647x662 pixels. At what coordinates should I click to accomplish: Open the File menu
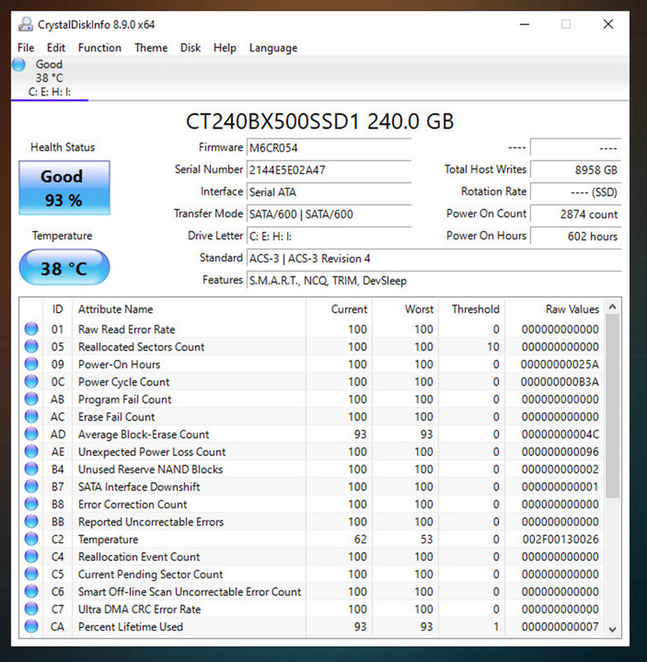[26, 48]
